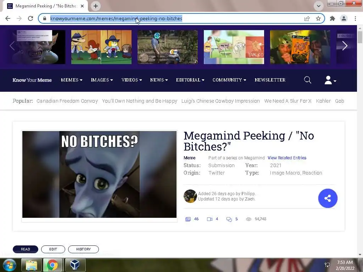Viewport: 363px width, 272px height.
Task: Go back with the browser back arrow
Action: coord(8,18)
